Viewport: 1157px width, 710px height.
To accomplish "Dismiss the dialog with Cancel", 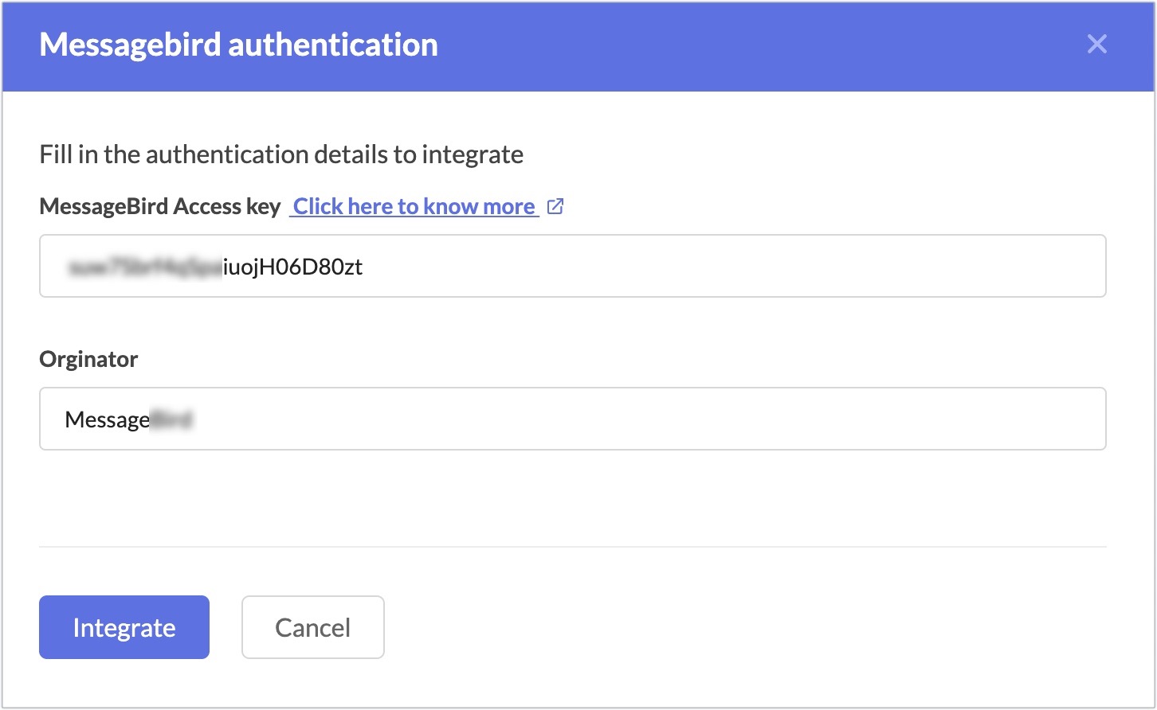I will click(x=313, y=627).
